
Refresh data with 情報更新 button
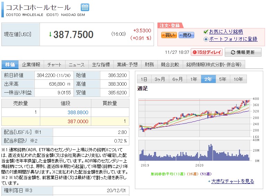pyautogui.click(x=243, y=52)
